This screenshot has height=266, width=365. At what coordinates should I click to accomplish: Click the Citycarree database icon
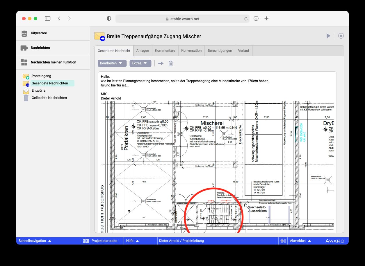point(24,34)
